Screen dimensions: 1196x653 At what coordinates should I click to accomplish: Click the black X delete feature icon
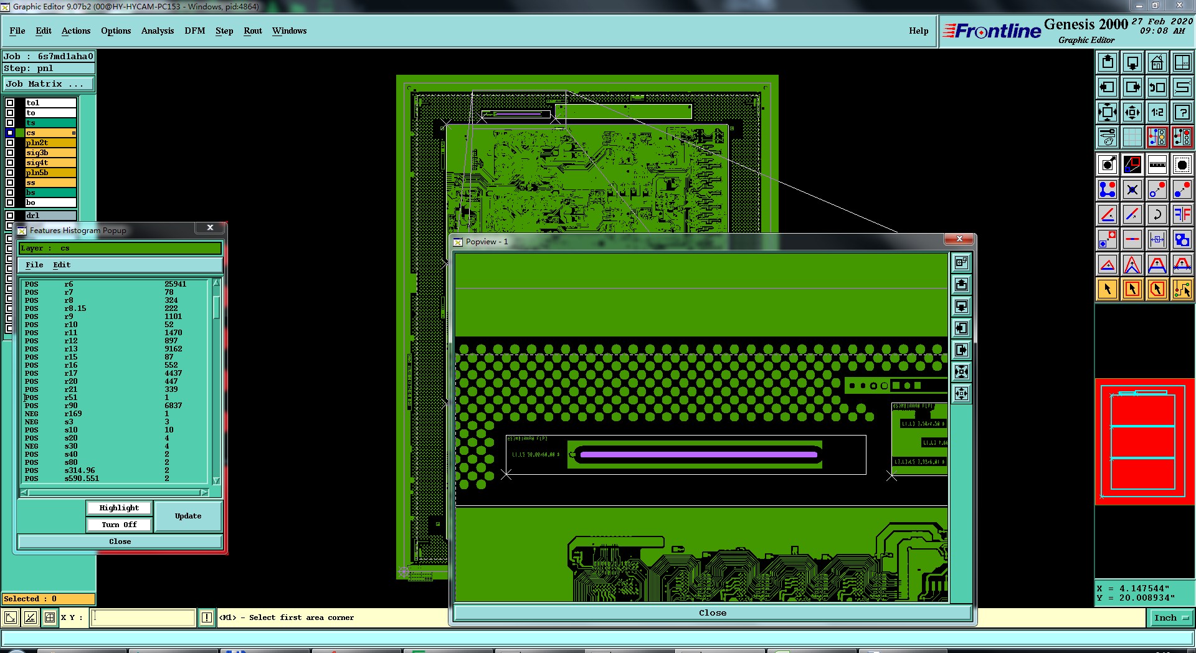pyautogui.click(x=1132, y=189)
